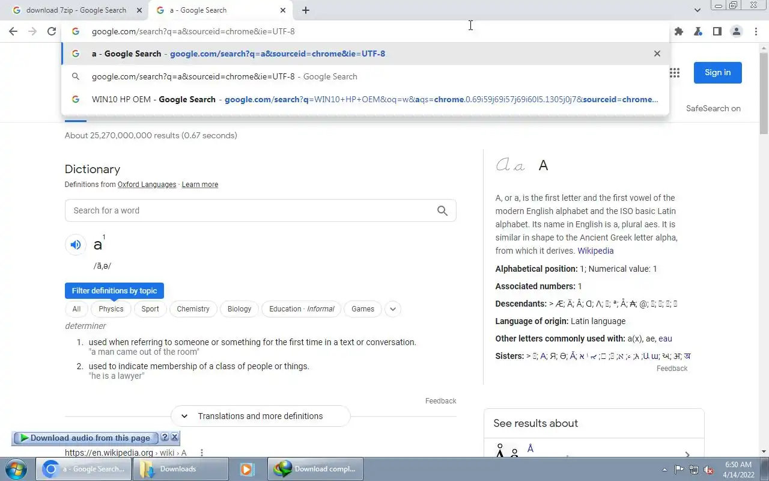The height and width of the screenshot is (481, 769).
Task: Open the Google apps grid
Action: coord(675,73)
